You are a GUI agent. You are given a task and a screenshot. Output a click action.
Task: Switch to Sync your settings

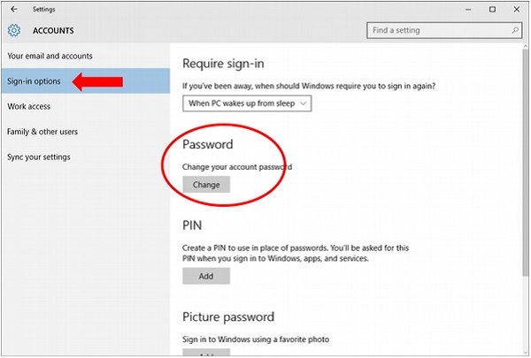pos(39,157)
